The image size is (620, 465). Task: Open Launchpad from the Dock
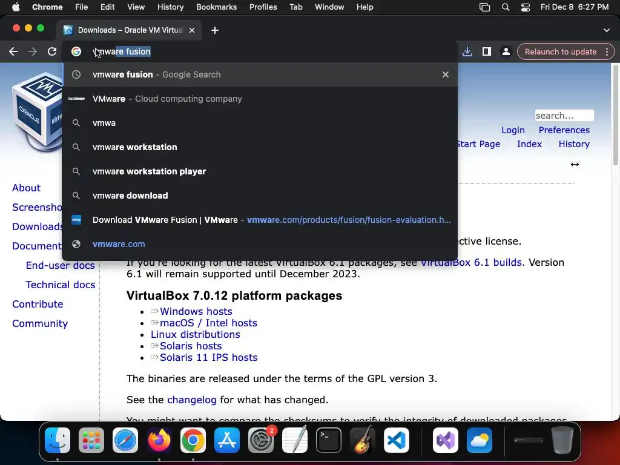pyautogui.click(x=91, y=440)
